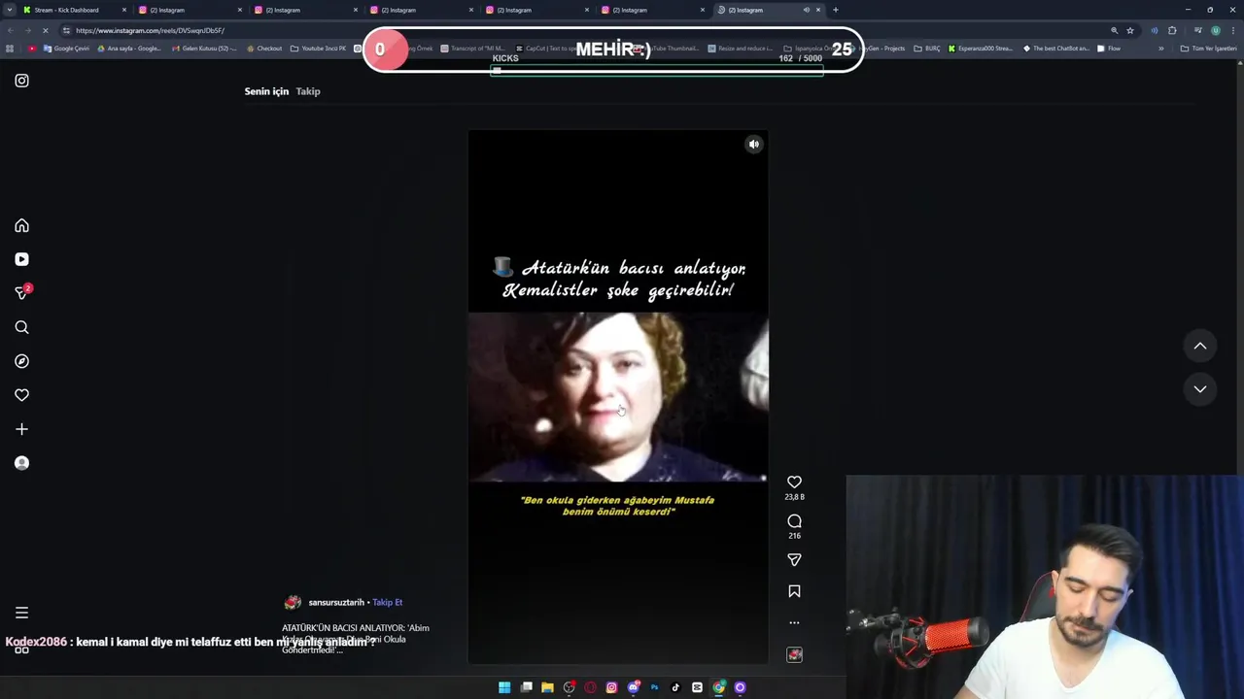Open the page zoom magnifier icon
Image resolution: width=1244 pixels, height=699 pixels.
click(x=1114, y=30)
